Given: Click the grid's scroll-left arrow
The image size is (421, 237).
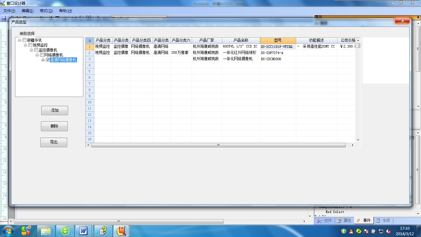Looking at the screenshot, I should click(88, 145).
